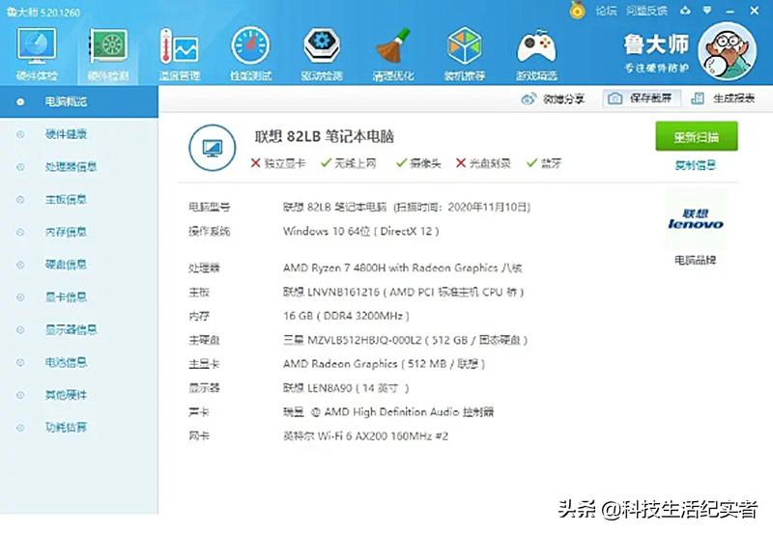773x534 pixels.
Task: Open the 驱动检测 driver detection icon
Action: 322,46
